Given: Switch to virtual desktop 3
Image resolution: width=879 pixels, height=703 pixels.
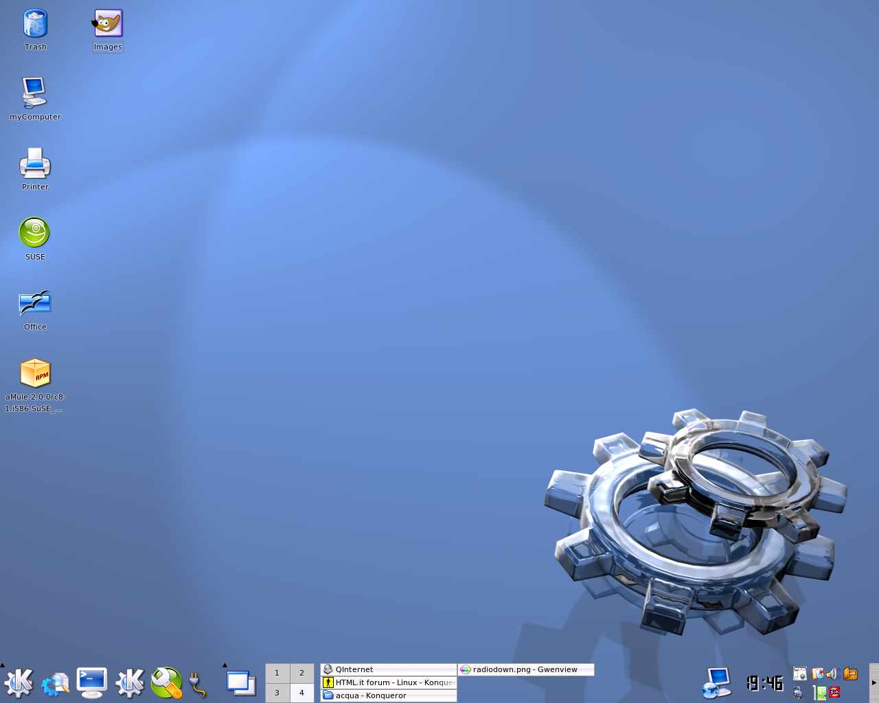Looking at the screenshot, I should [277, 693].
